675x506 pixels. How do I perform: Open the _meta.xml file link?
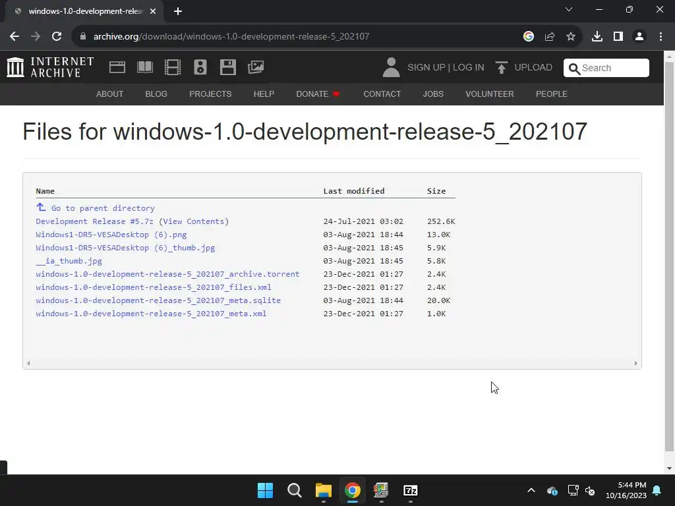pyautogui.click(x=151, y=314)
